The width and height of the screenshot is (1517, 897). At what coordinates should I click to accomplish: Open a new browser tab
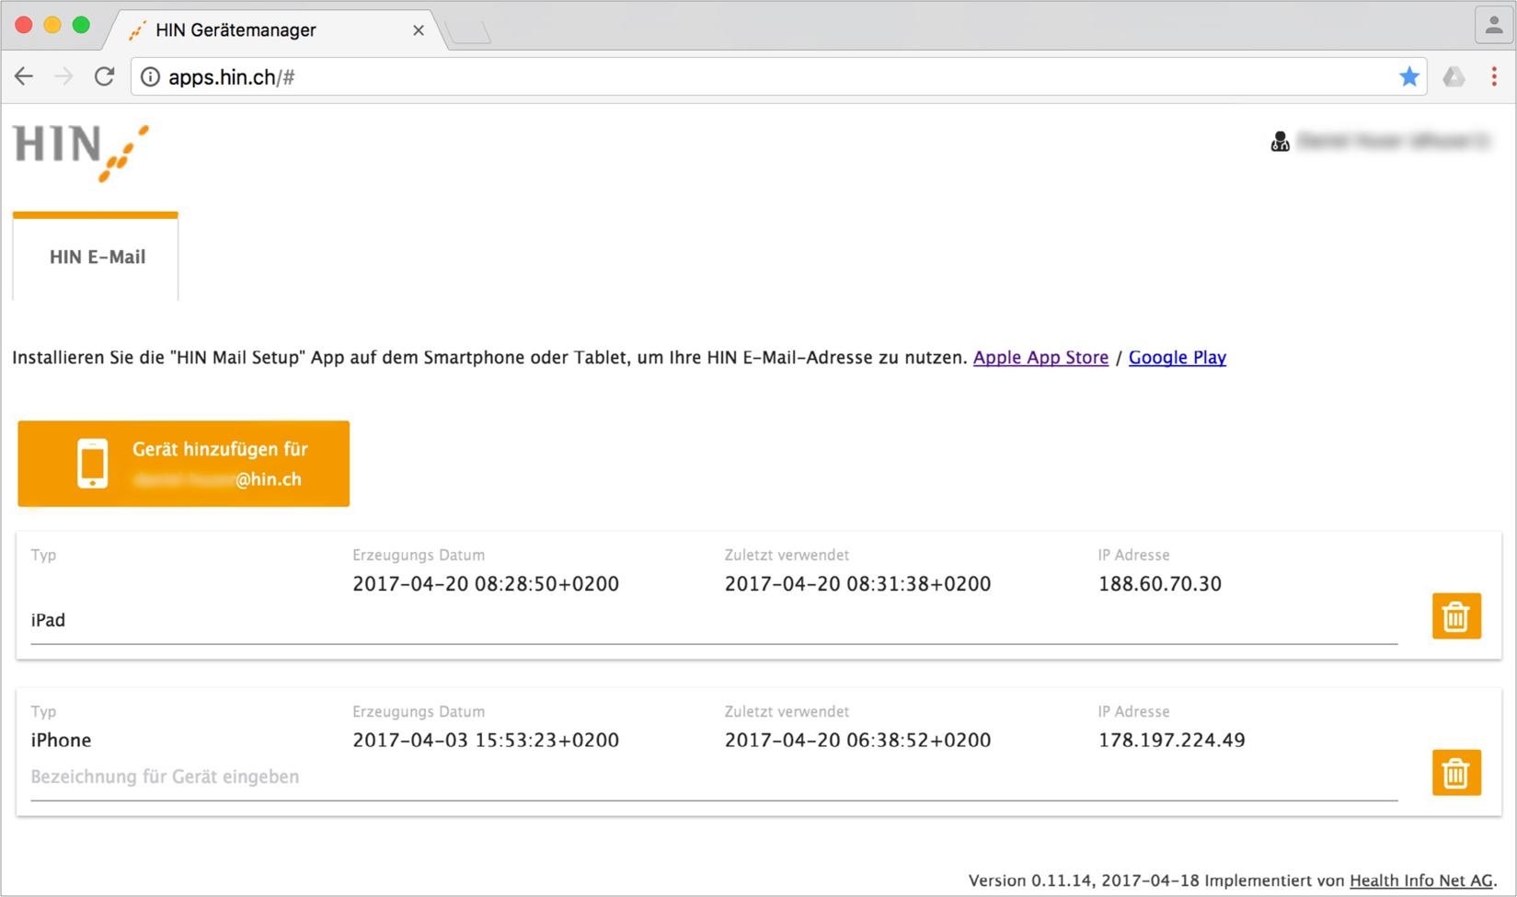coord(469,33)
